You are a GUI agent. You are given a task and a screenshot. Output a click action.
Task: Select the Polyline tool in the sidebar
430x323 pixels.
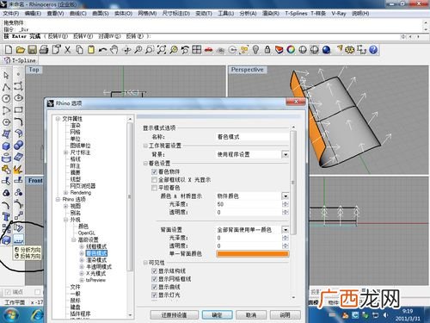[6, 87]
